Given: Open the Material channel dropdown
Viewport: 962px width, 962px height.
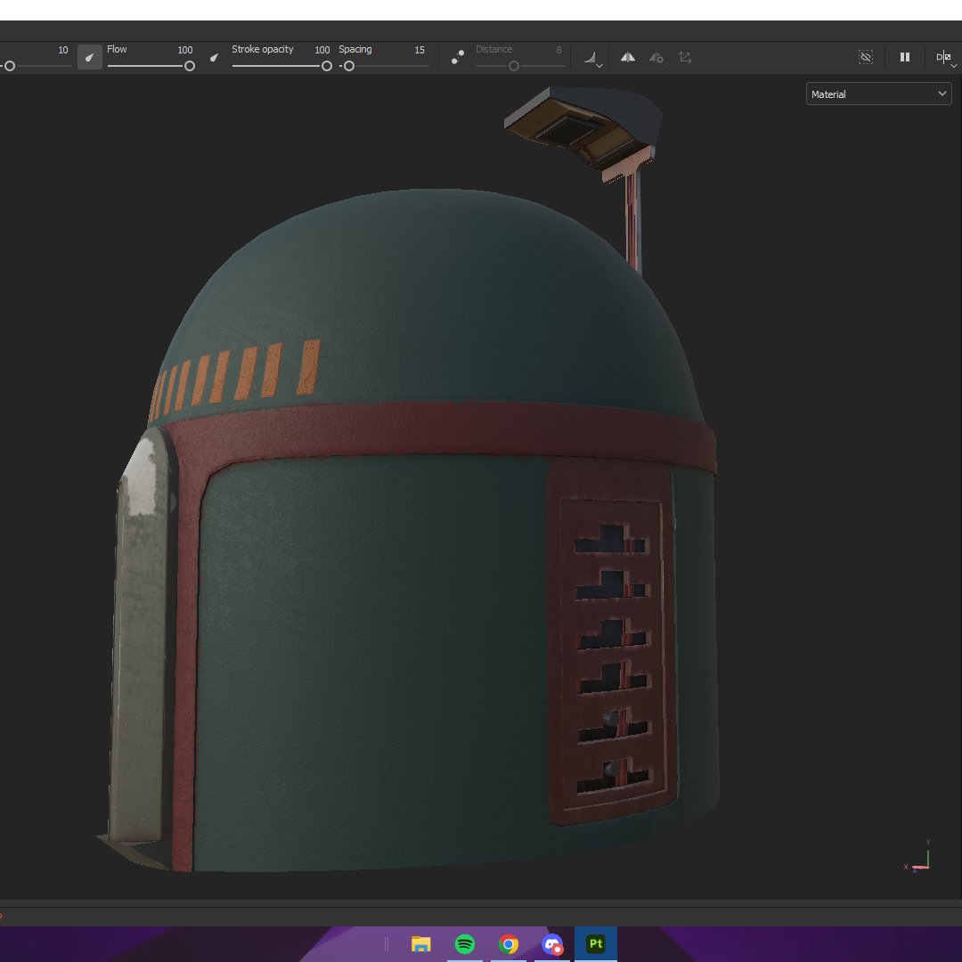Looking at the screenshot, I should pyautogui.click(x=878, y=94).
